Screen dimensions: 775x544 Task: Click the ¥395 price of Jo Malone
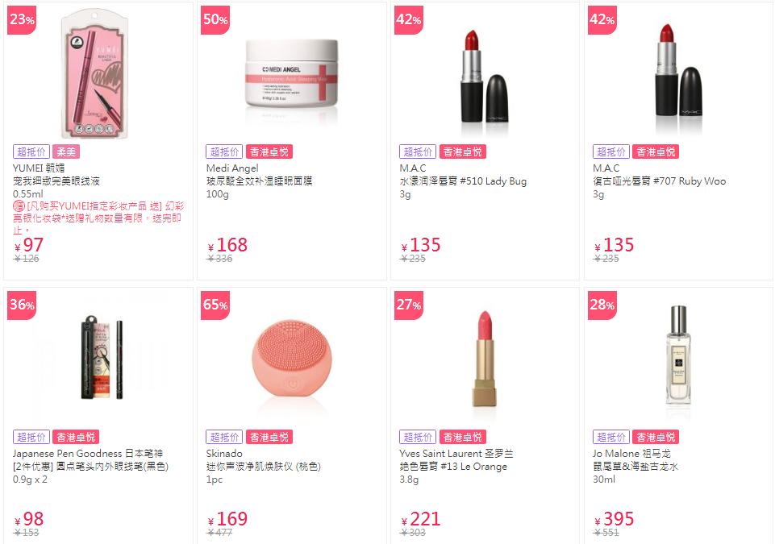(x=614, y=519)
